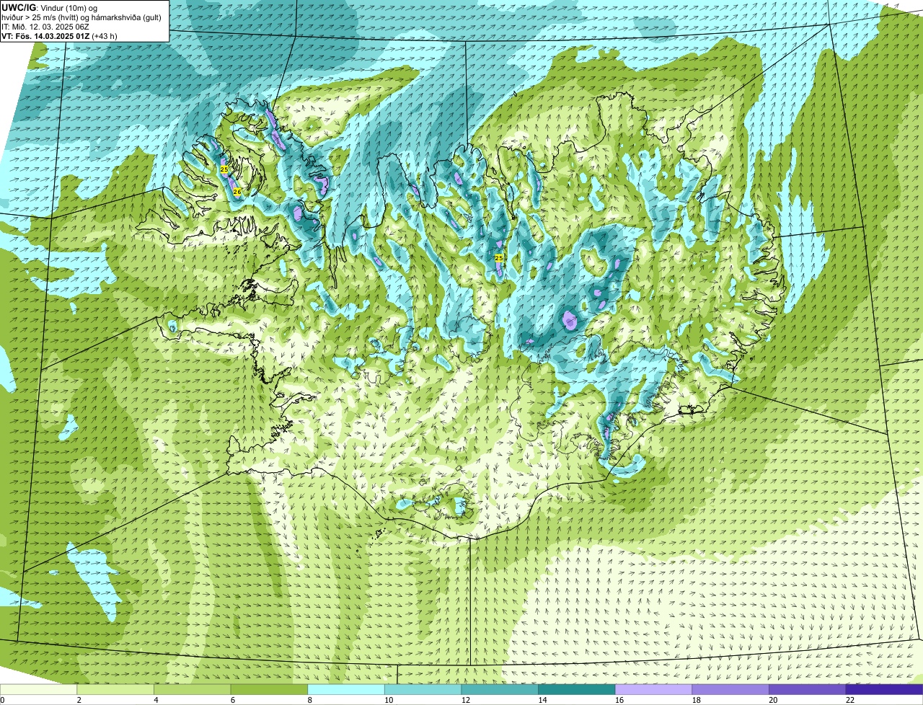This screenshot has height=705, width=923.
Task: Click the '(+43 h)' forecast offset text
Action: point(105,36)
